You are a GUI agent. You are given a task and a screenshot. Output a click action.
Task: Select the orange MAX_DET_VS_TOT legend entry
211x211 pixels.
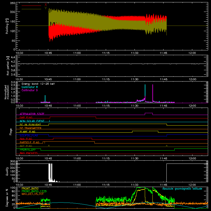(33, 194)
